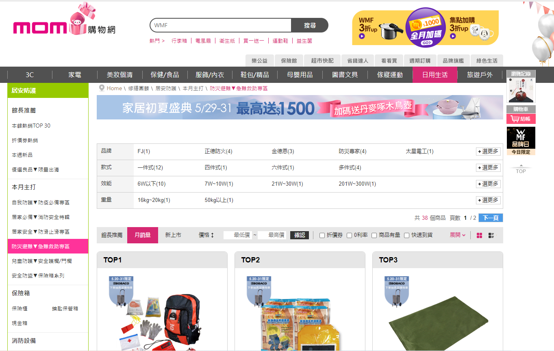Open sidebar 居家必備▼消防安全特輯

click(41, 217)
